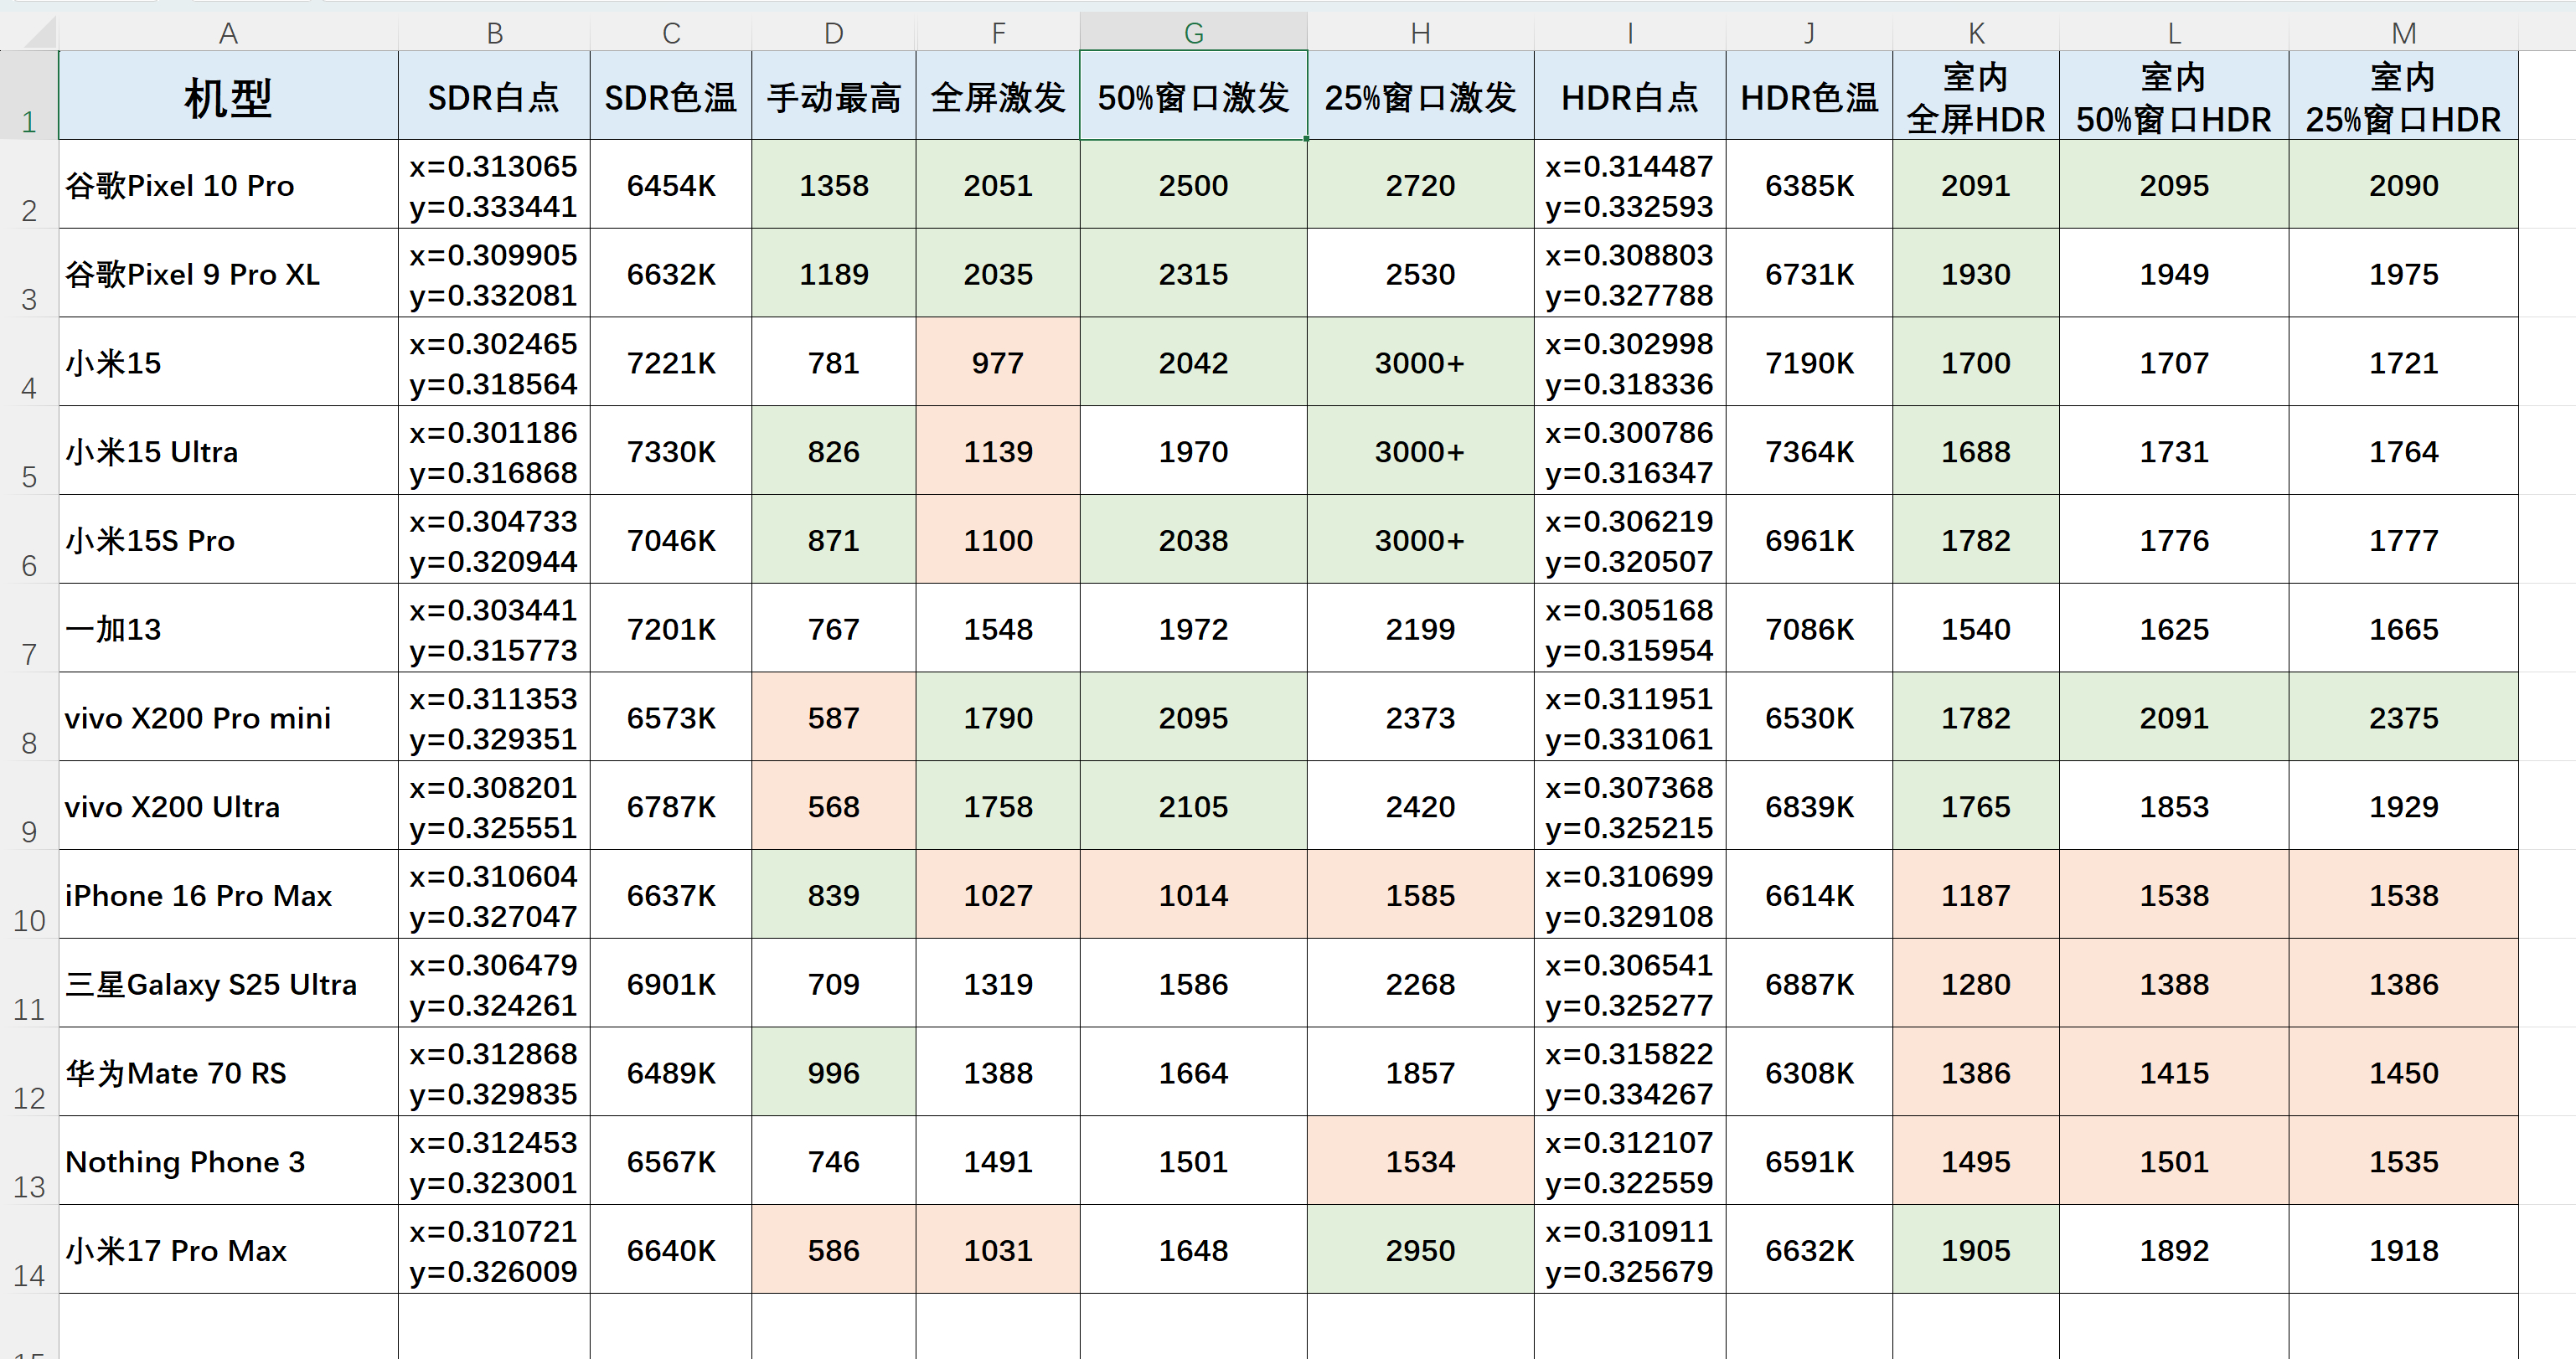Select the 小米15 Ultra cell

228,450
